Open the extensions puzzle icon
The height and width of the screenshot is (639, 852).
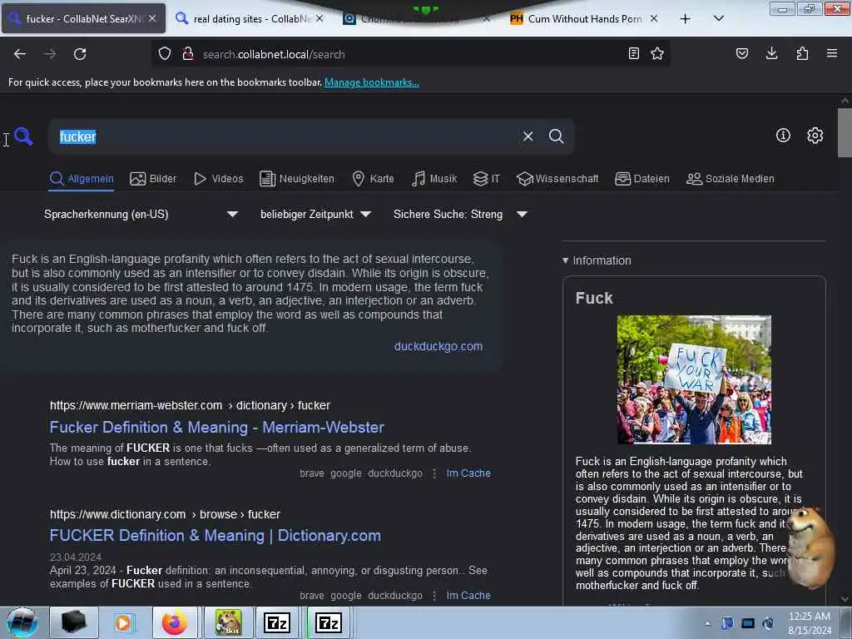(802, 53)
